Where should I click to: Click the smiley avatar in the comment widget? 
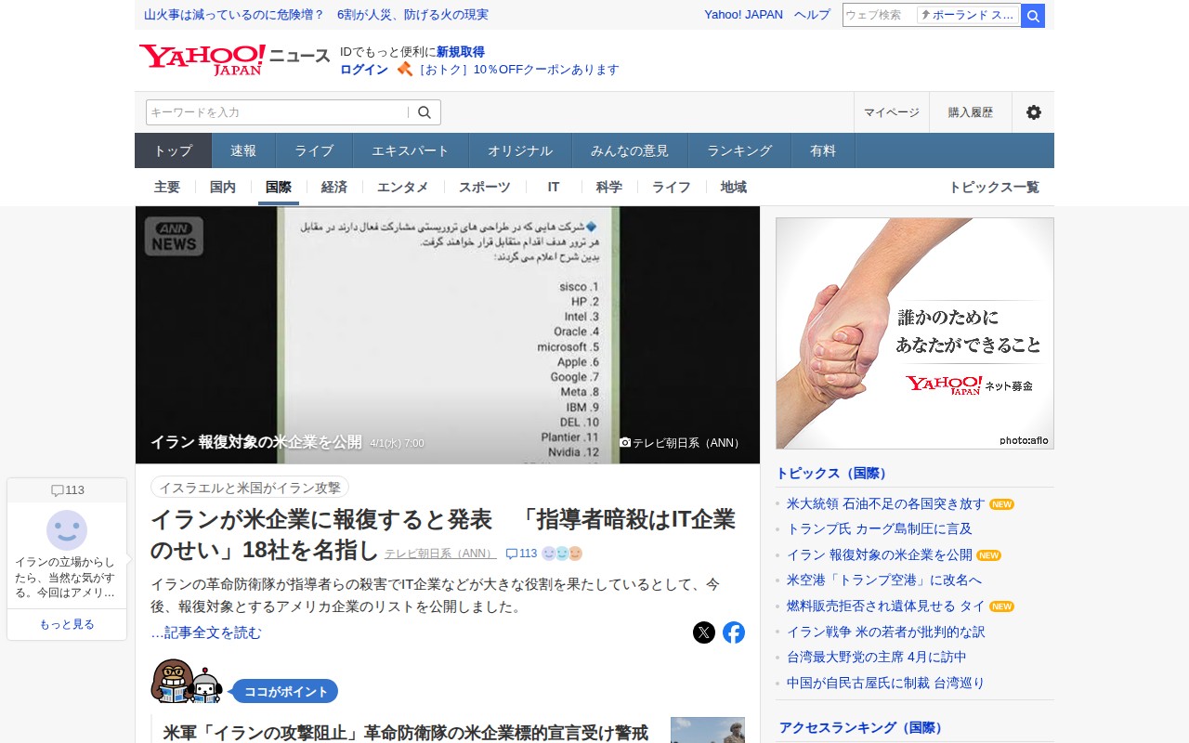(x=67, y=530)
